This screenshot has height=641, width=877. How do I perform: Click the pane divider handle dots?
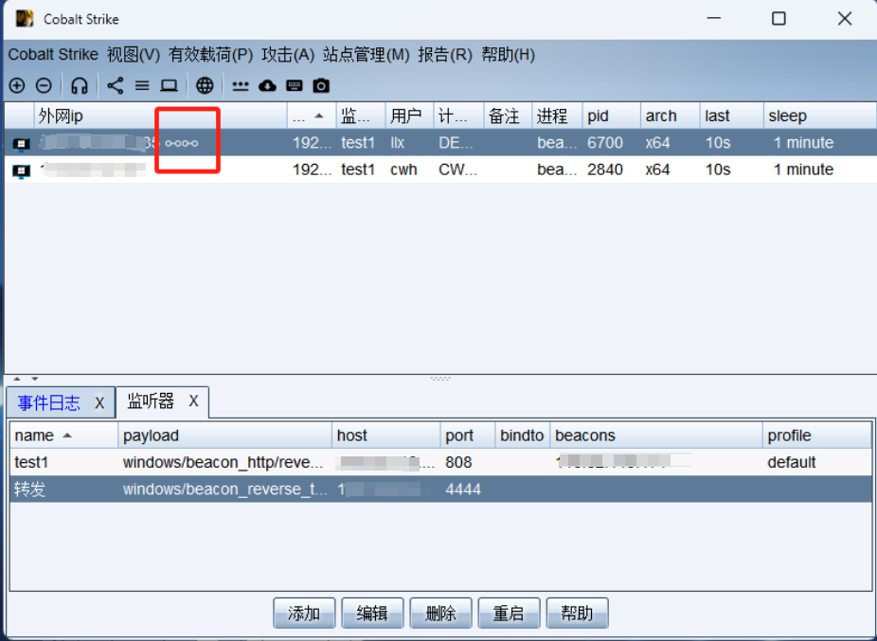(x=440, y=379)
